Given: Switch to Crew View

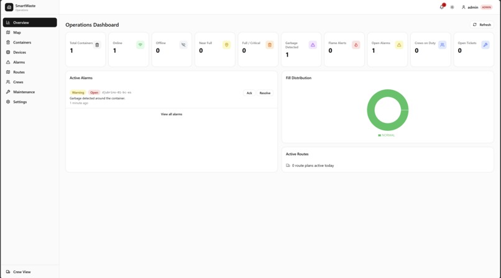Looking at the screenshot, I should (30, 272).
